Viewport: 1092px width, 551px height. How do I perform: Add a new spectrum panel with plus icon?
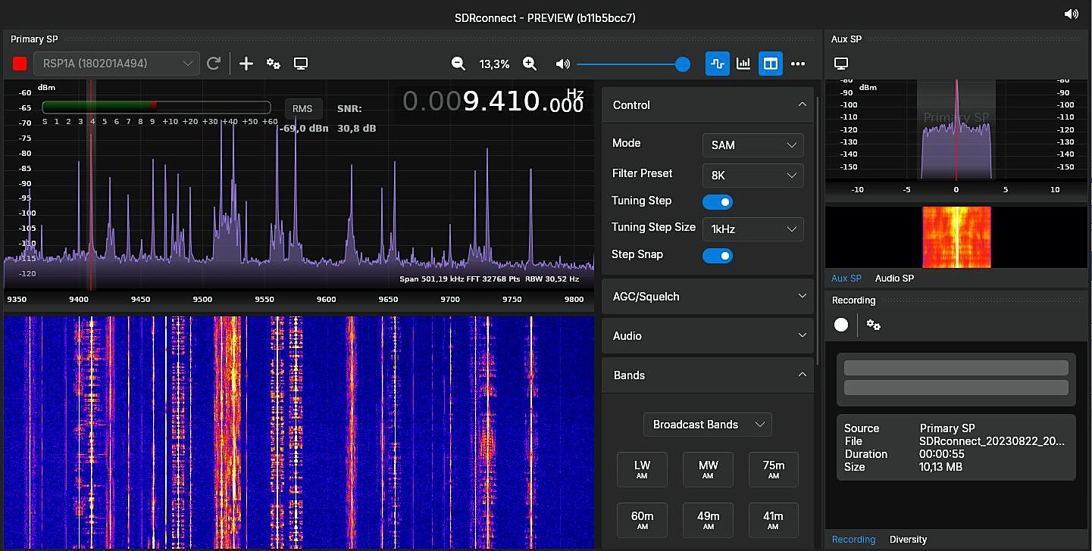click(246, 64)
